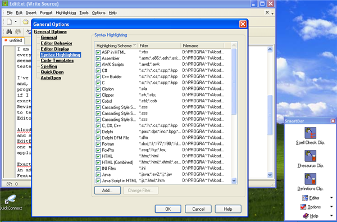Click the New document icon in toolbar
This screenshot has width=337, height=222.
tap(9, 21)
